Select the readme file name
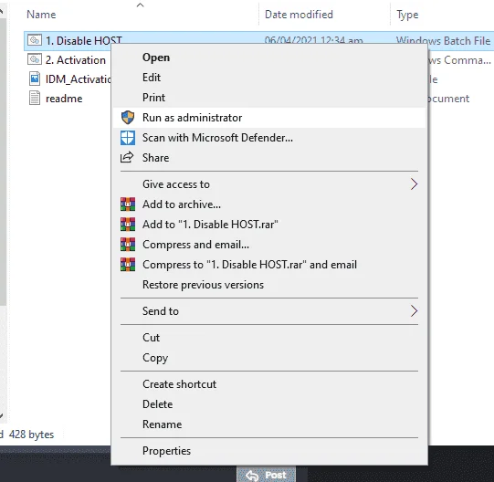Image resolution: width=494 pixels, height=482 pixels. pyautogui.click(x=64, y=99)
